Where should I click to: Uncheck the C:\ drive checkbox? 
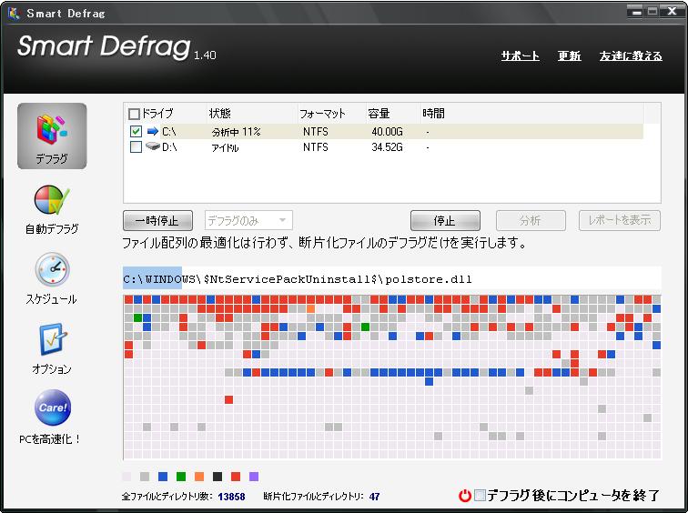[x=136, y=131]
